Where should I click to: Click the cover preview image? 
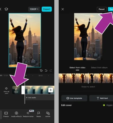tap(88, 37)
